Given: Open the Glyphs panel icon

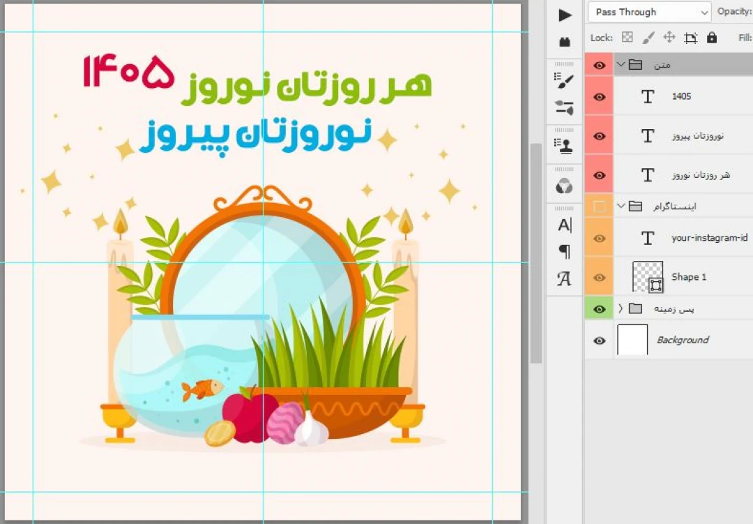Looking at the screenshot, I should pyautogui.click(x=564, y=279).
